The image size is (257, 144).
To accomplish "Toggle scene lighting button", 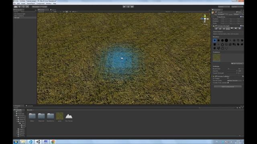I will pos(67,12).
